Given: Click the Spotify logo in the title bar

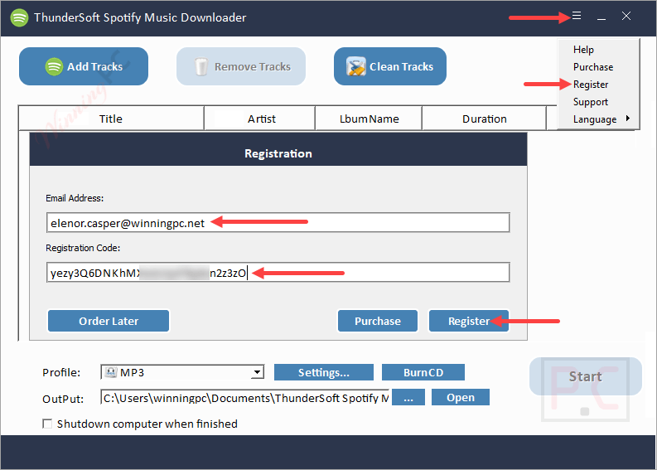Looking at the screenshot, I should coord(19,17).
